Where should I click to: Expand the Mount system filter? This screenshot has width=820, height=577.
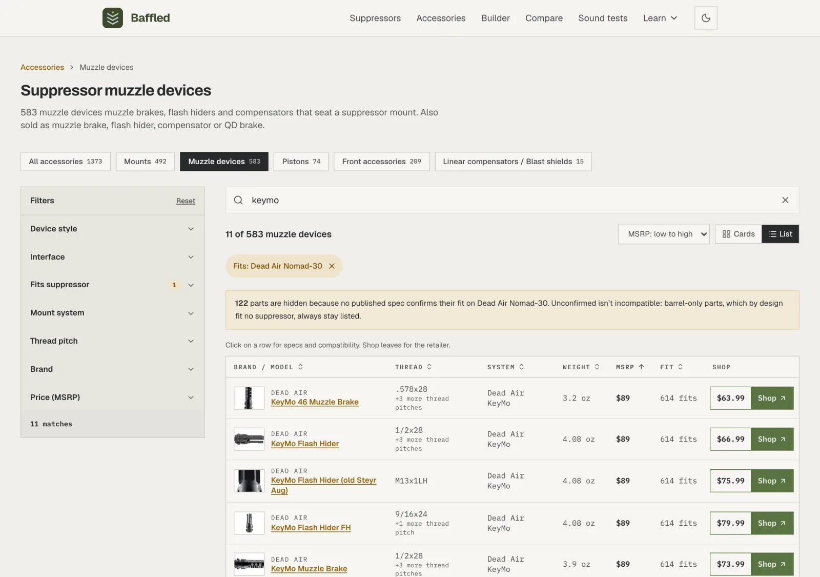coord(113,313)
